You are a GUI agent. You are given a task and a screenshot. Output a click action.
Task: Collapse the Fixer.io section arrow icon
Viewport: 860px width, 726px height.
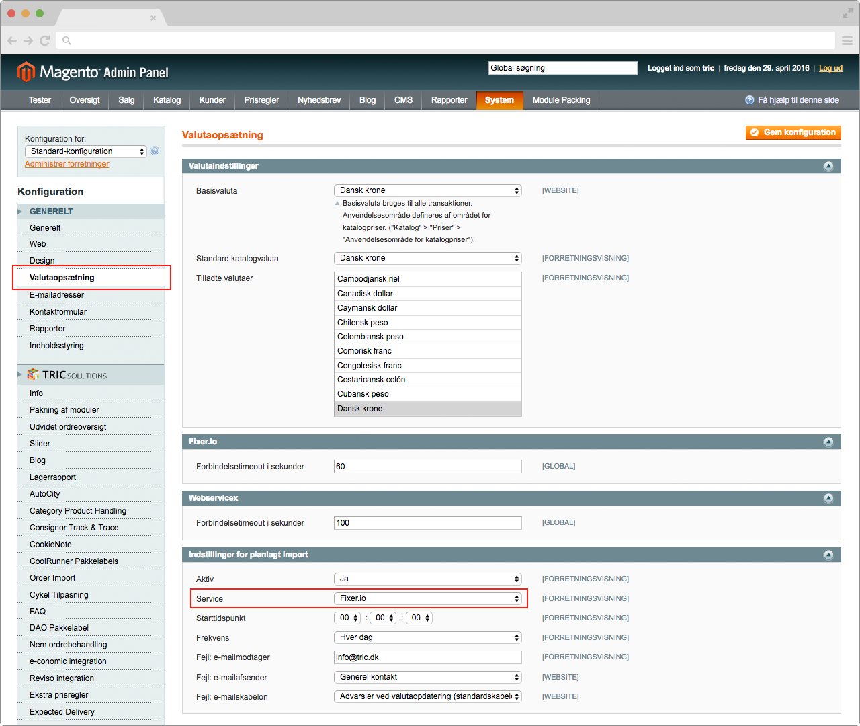point(828,442)
